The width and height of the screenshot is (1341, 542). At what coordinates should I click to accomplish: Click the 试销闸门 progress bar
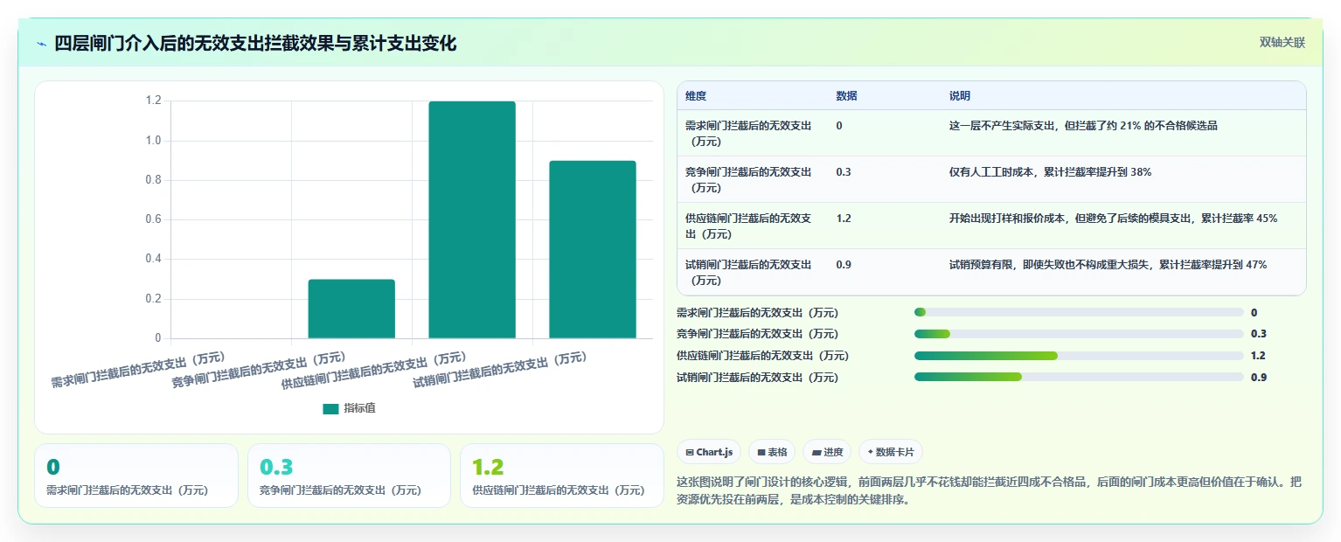click(x=1079, y=378)
